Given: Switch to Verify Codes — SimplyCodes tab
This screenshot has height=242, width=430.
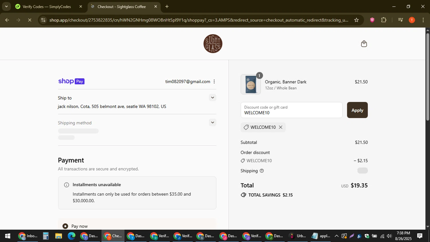Looking at the screenshot, I should [x=47, y=7].
